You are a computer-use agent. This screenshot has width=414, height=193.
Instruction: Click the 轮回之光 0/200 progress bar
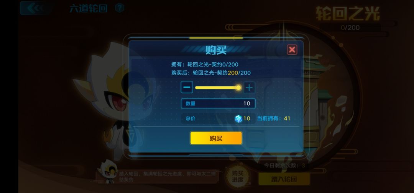[350, 28]
